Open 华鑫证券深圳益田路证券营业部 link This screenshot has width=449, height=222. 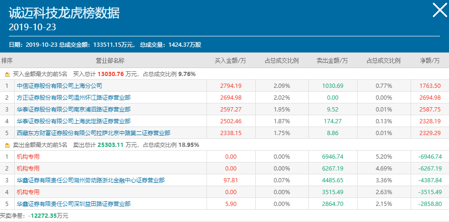click(73, 204)
